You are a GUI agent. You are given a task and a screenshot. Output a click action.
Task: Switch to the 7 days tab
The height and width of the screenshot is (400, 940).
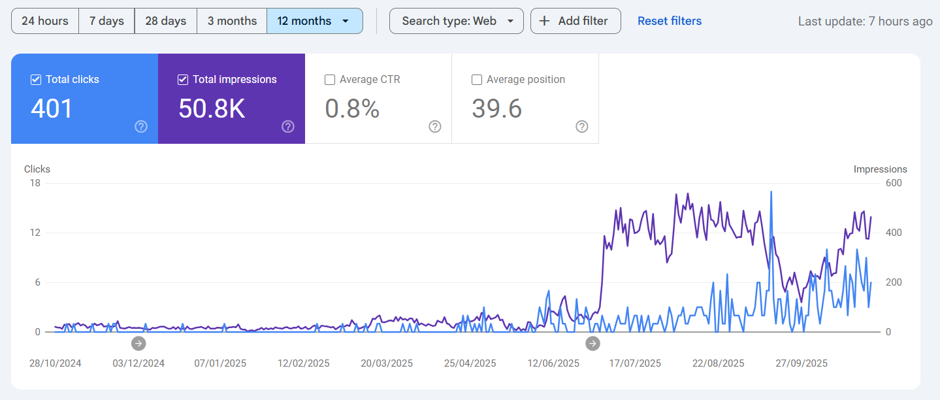pos(106,20)
